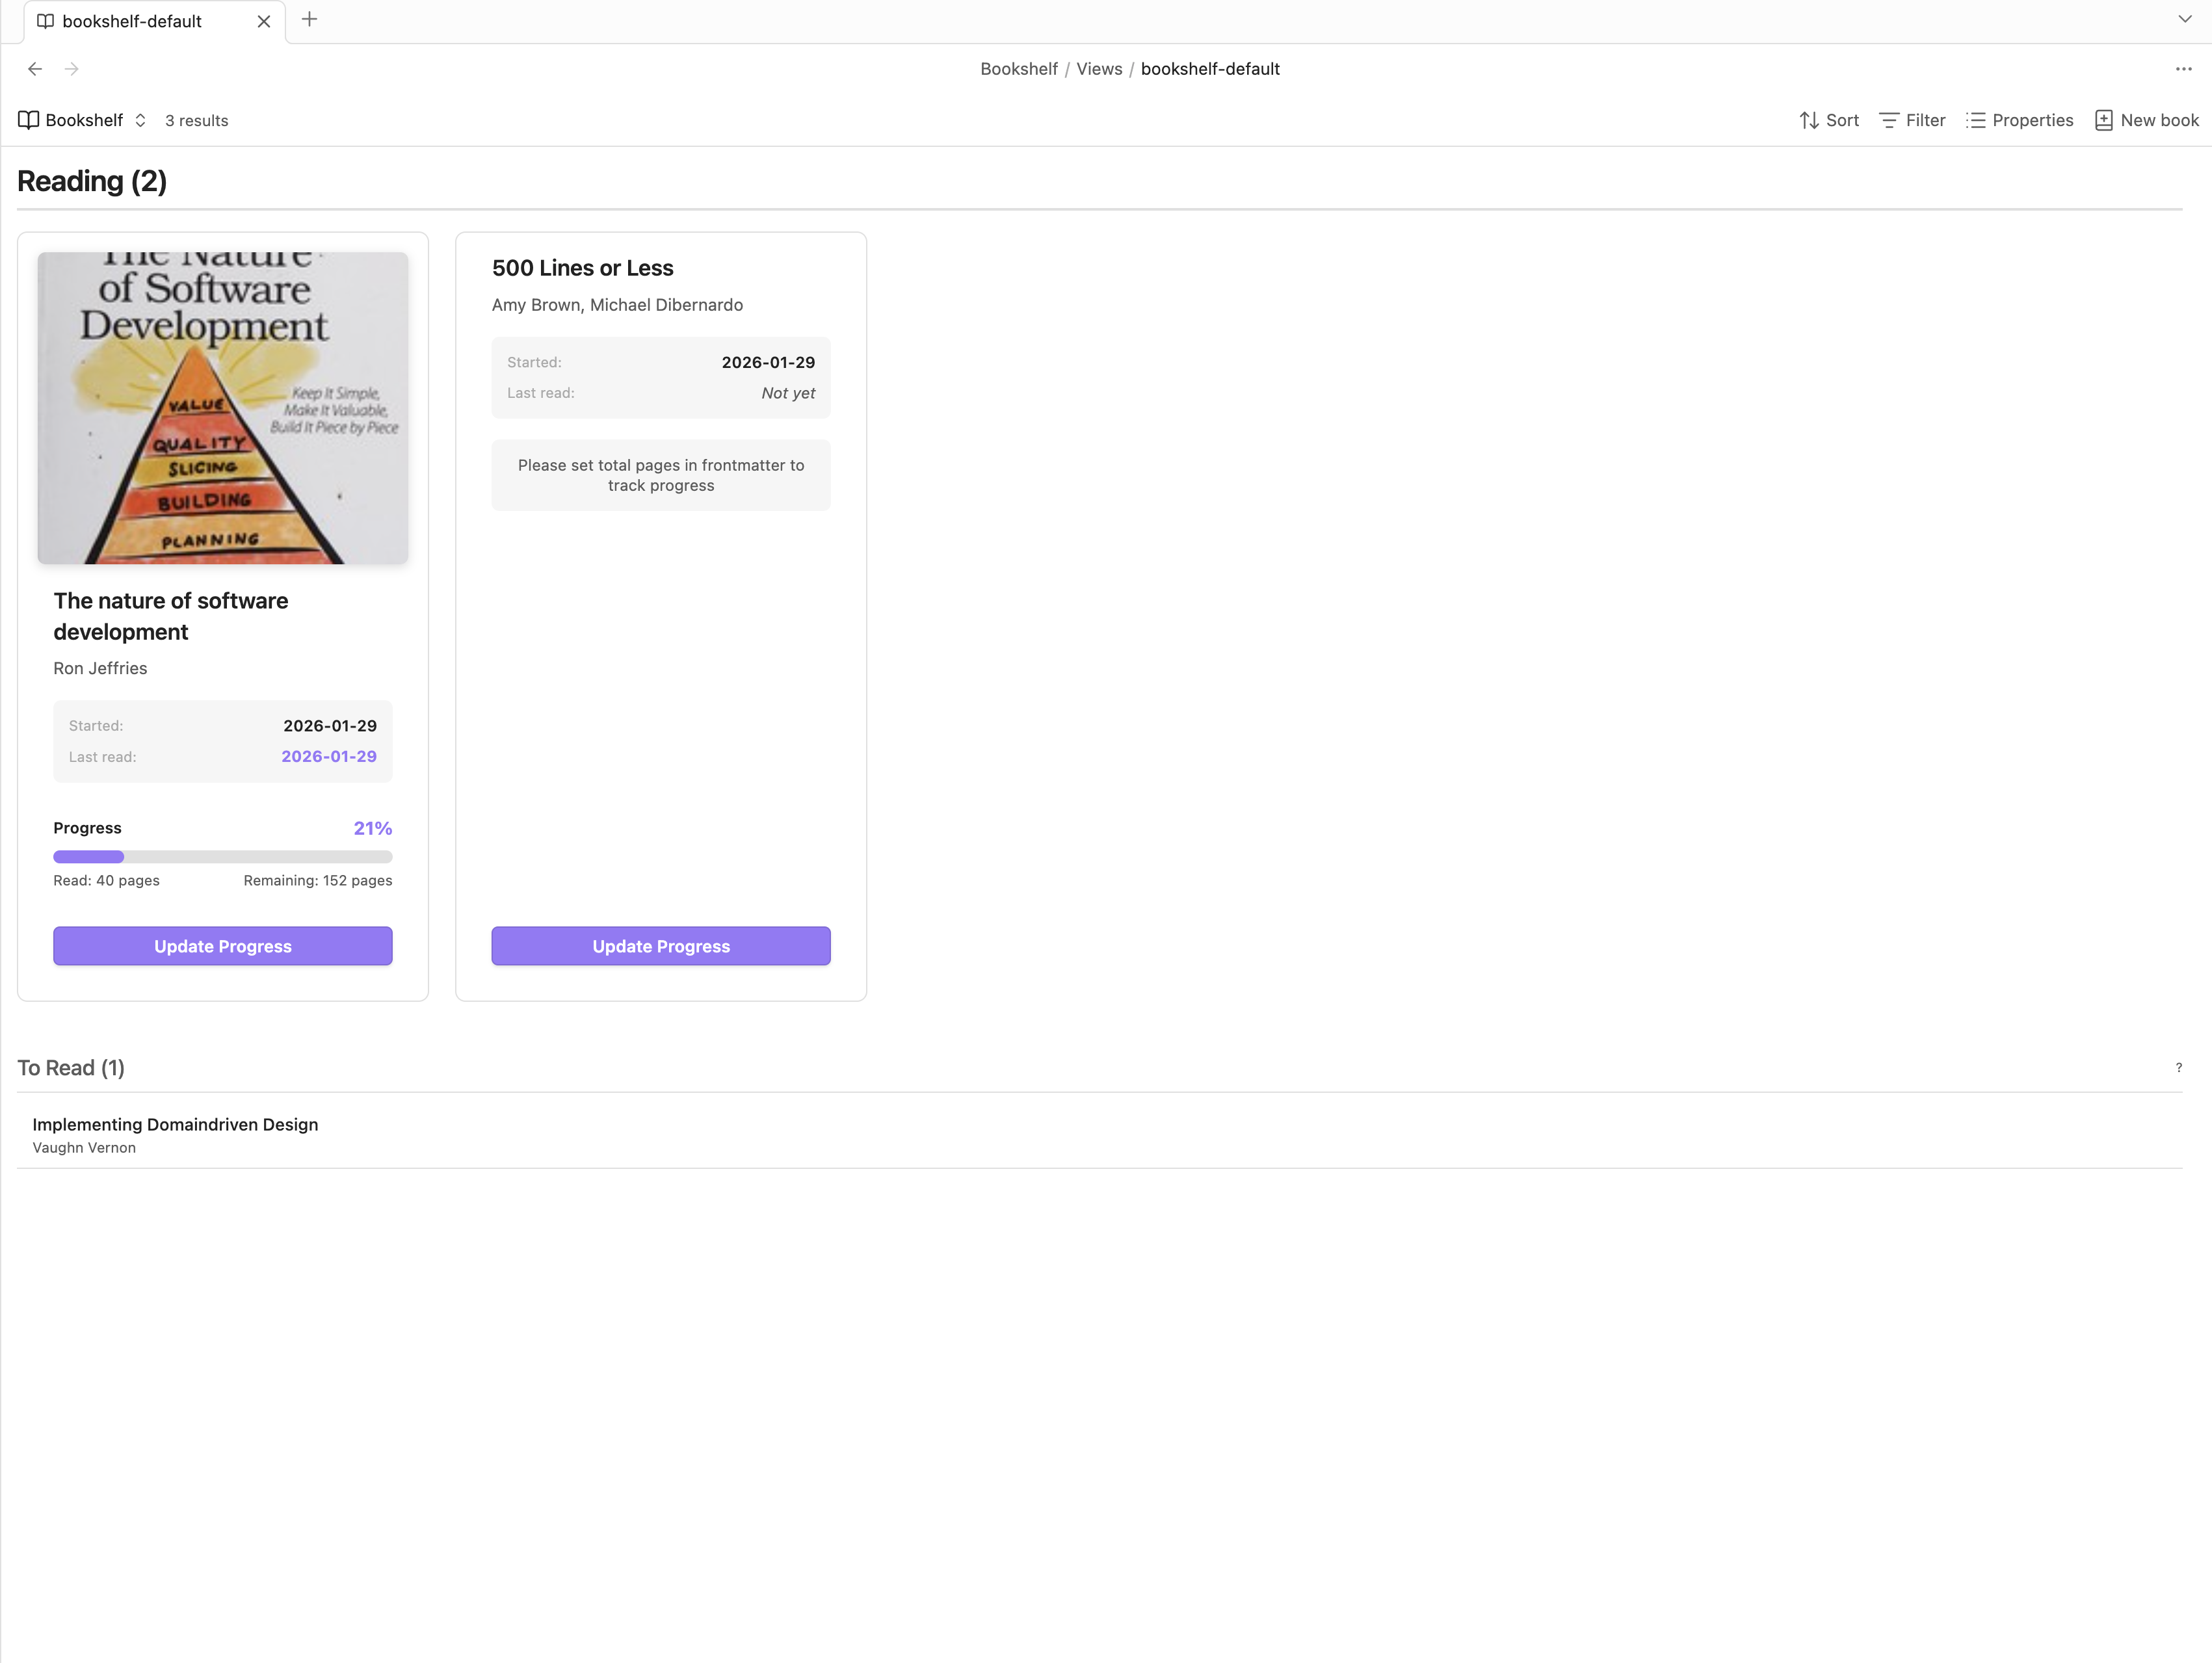This screenshot has height=1663, width=2212.
Task: Go to Bookshelf in the breadcrumb path
Action: coord(1018,69)
